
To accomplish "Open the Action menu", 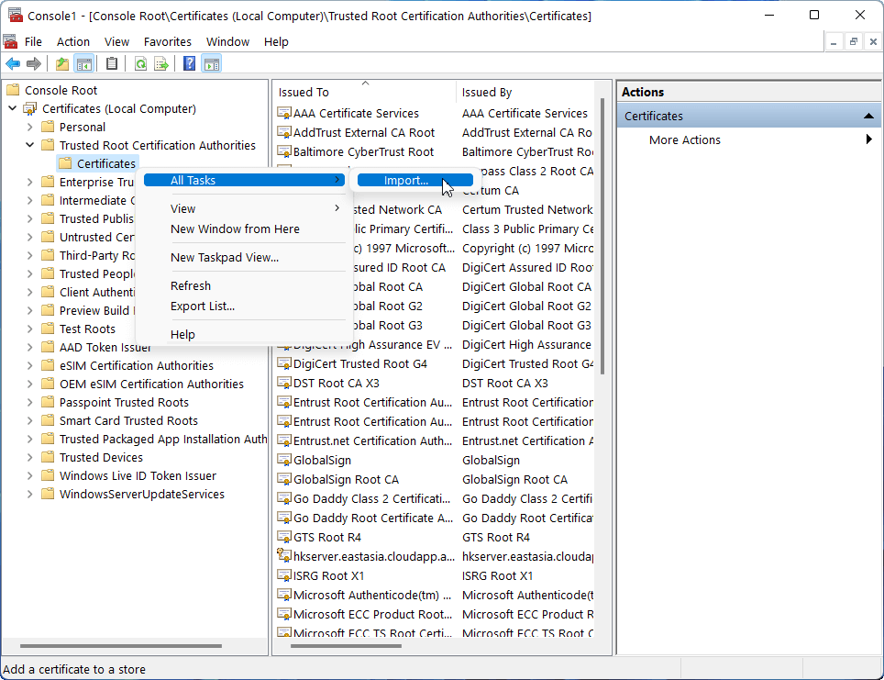I will pos(73,42).
